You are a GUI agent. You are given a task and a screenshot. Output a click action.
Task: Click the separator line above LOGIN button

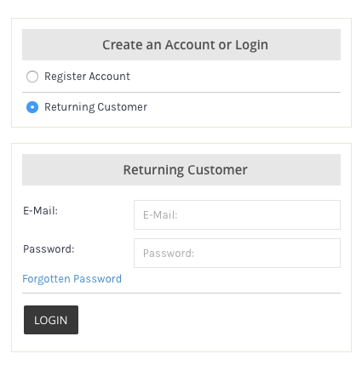pyautogui.click(x=181, y=293)
